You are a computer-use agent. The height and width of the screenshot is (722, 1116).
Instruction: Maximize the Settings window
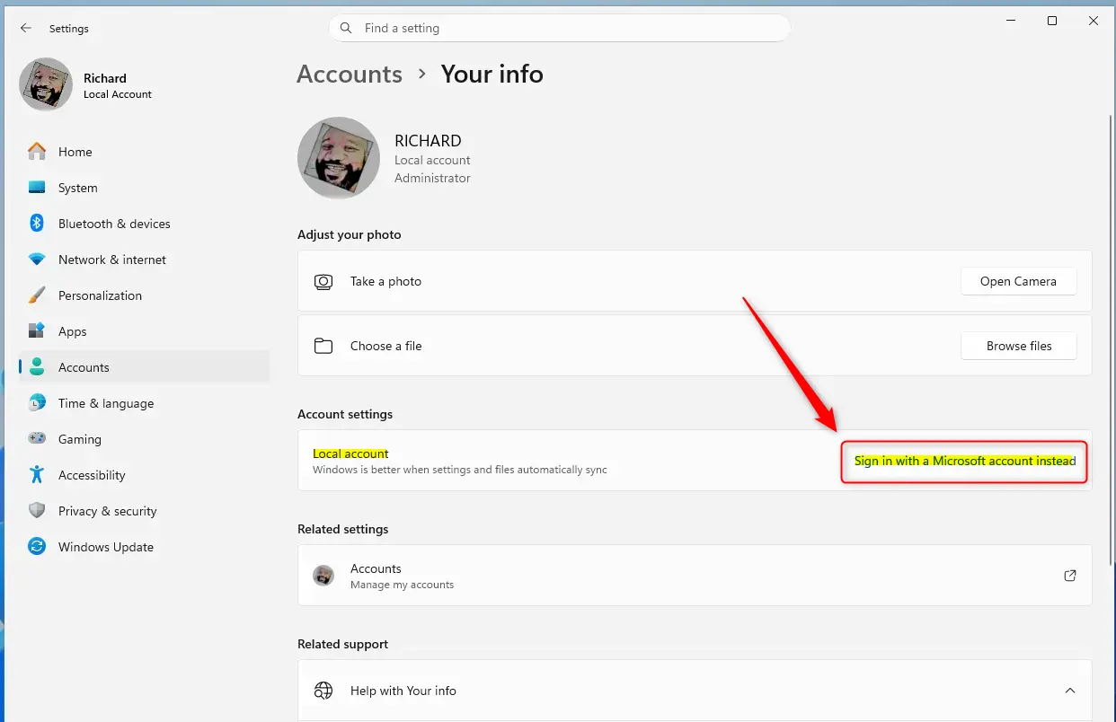[x=1052, y=21]
